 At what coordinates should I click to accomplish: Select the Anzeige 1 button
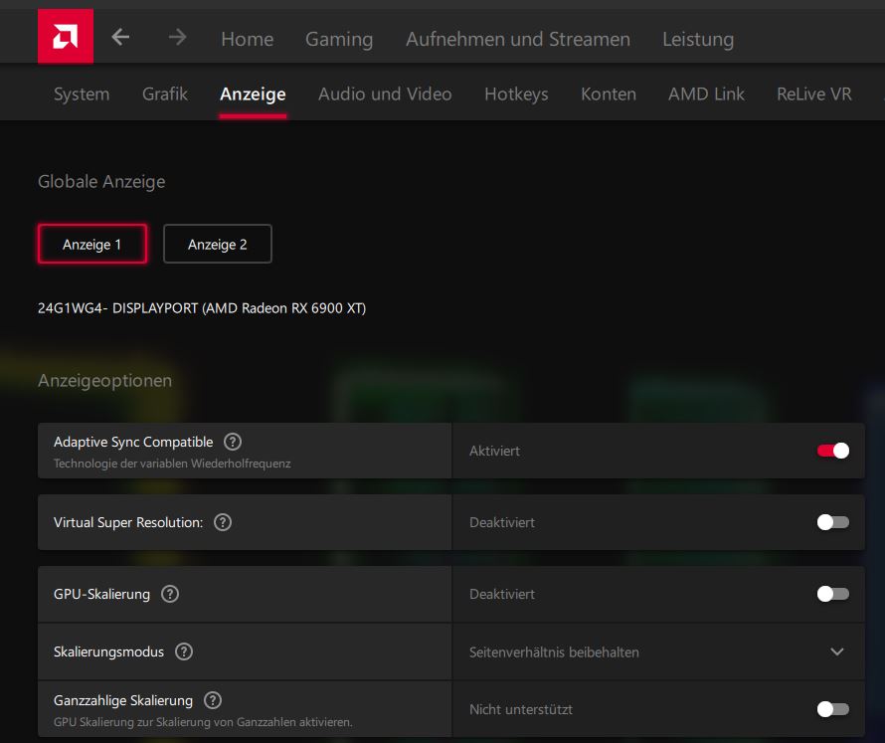(x=92, y=244)
